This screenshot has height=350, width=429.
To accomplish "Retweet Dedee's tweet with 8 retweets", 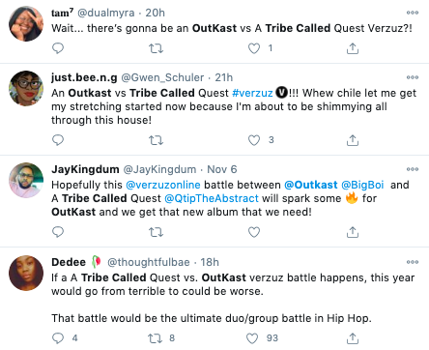I will pos(156,338).
